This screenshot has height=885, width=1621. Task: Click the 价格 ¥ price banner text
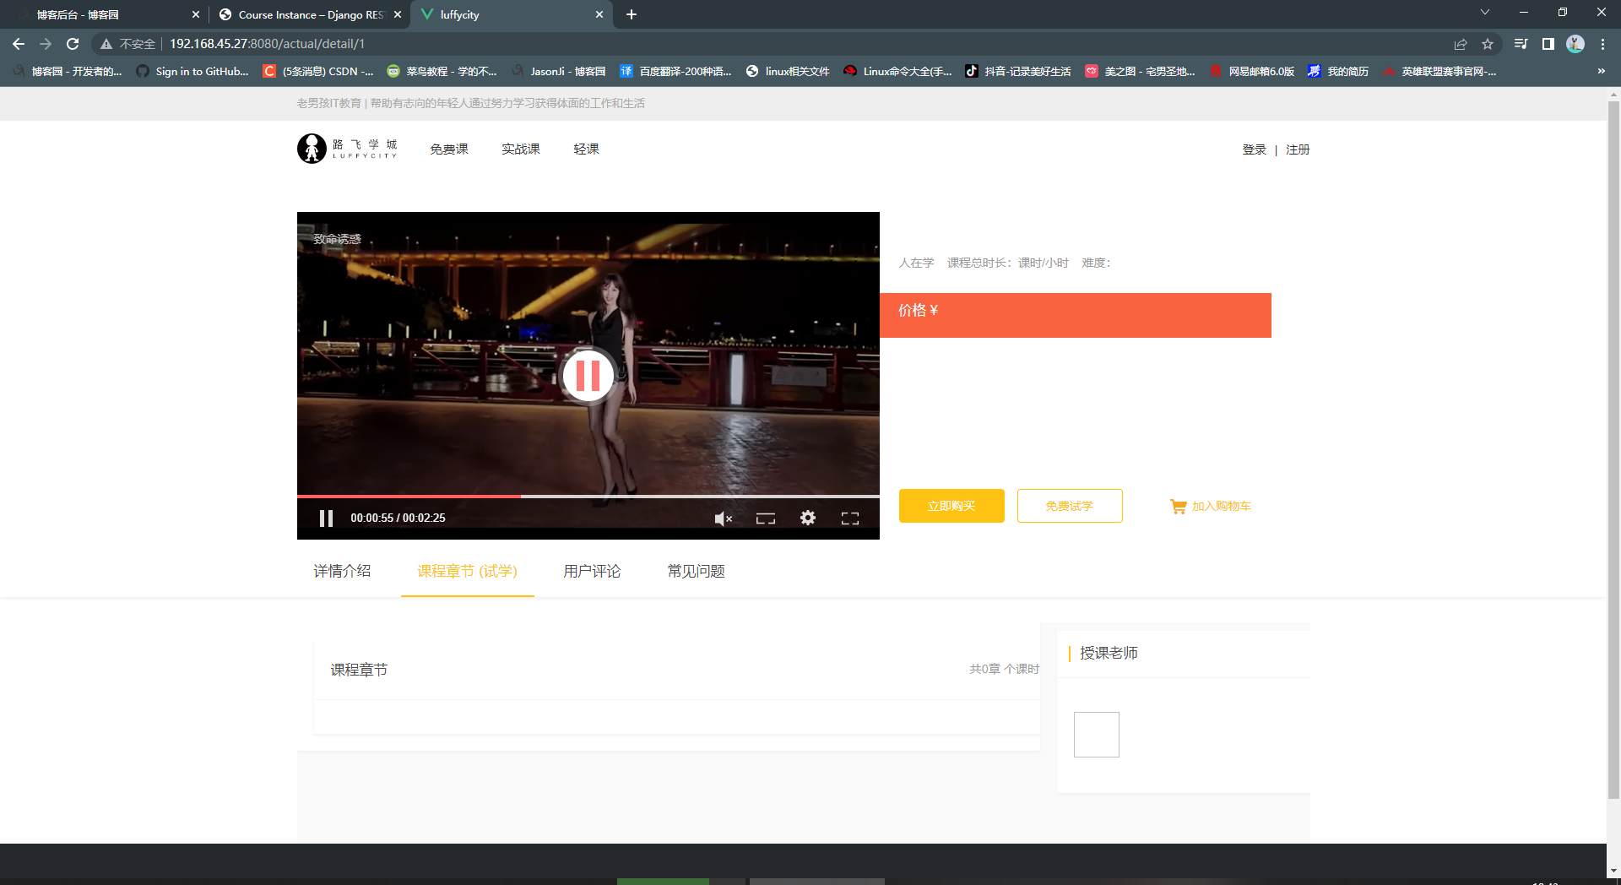(x=919, y=311)
